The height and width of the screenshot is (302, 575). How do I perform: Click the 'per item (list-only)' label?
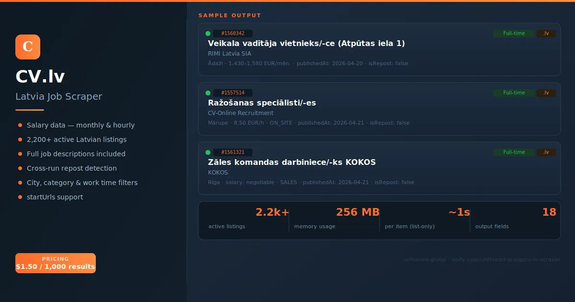click(x=410, y=226)
